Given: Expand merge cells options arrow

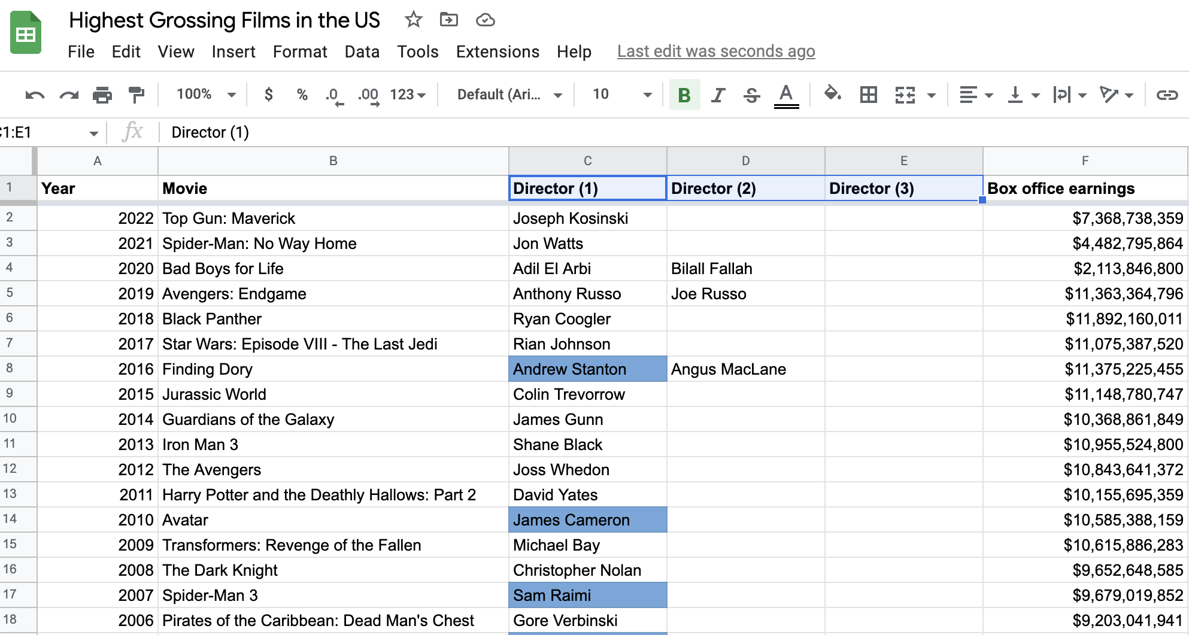Looking at the screenshot, I should pyautogui.click(x=931, y=95).
